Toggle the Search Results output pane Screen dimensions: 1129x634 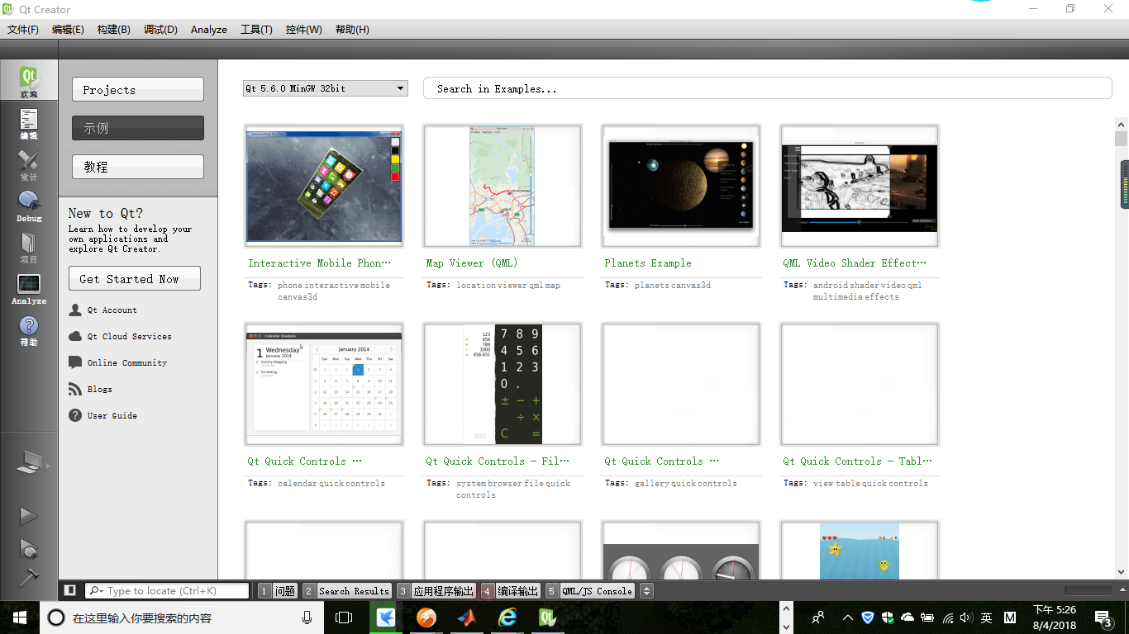click(x=346, y=591)
